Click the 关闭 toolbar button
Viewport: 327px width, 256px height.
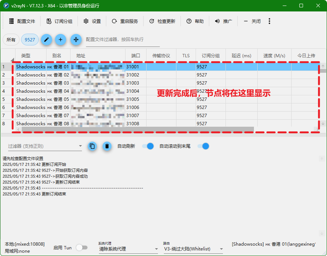(252, 21)
